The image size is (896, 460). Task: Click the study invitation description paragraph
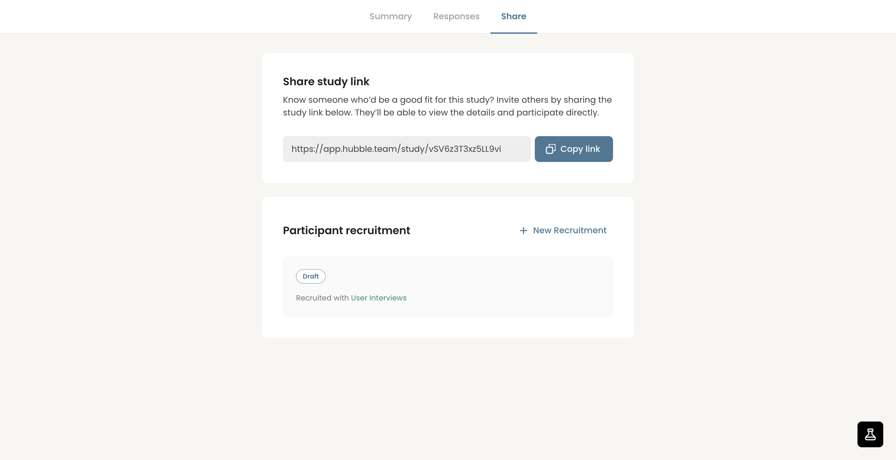tap(447, 106)
